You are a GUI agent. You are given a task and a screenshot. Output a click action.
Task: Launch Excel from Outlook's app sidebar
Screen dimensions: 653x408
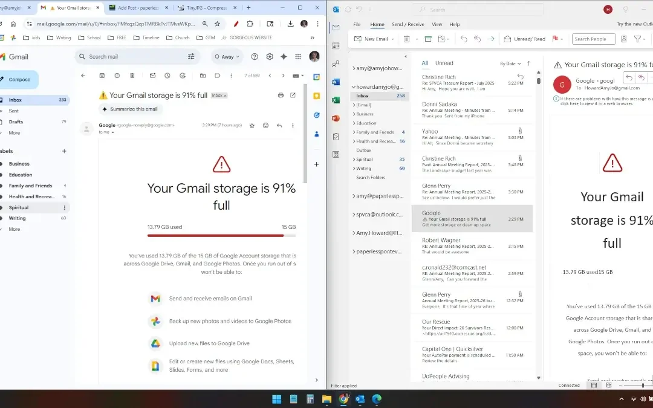coord(336,100)
